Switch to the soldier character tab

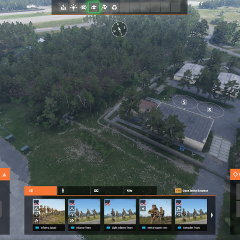click(74, 191)
